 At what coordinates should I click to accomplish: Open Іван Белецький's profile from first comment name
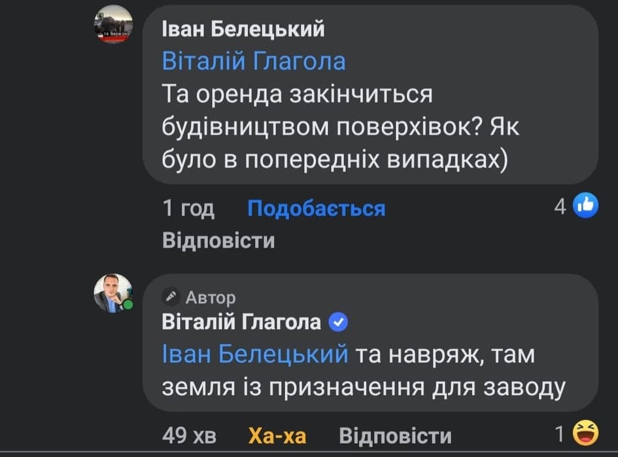(243, 29)
